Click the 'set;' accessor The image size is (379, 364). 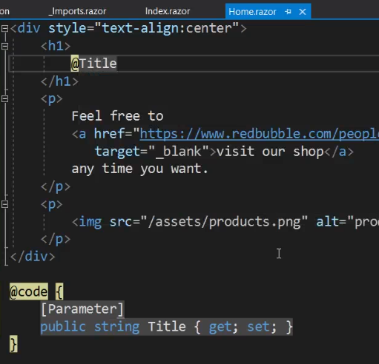tap(262, 327)
